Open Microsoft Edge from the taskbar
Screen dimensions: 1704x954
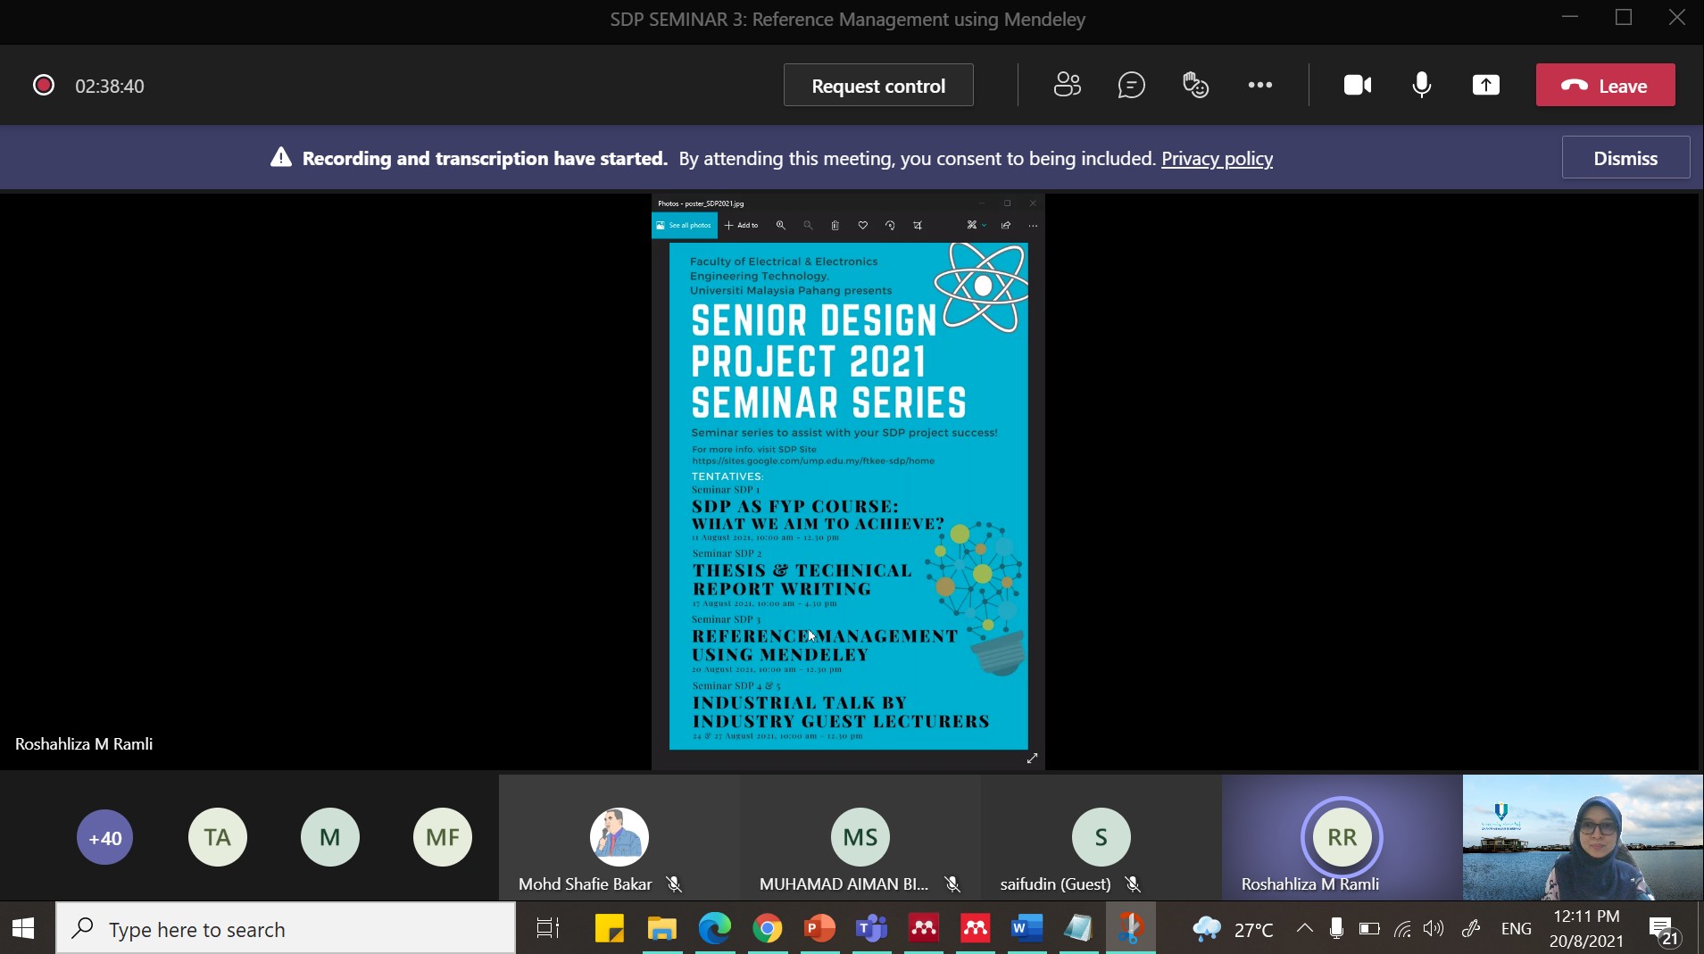[x=715, y=928]
